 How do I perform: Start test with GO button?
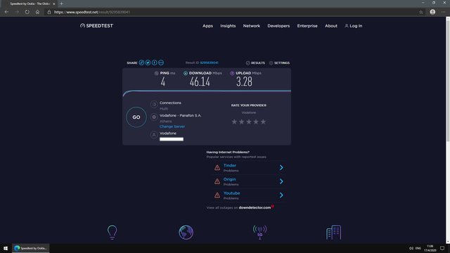click(136, 117)
